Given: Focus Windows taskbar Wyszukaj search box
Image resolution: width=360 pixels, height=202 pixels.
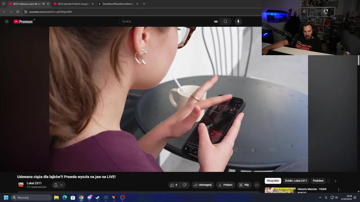Looking at the screenshot, I should click(x=31, y=198).
